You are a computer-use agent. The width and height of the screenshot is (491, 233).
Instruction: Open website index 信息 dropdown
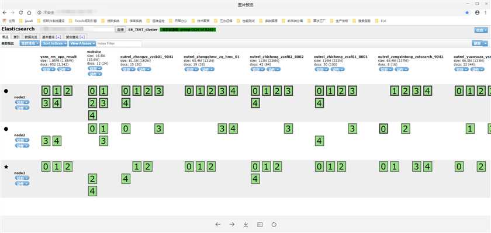[95, 68]
